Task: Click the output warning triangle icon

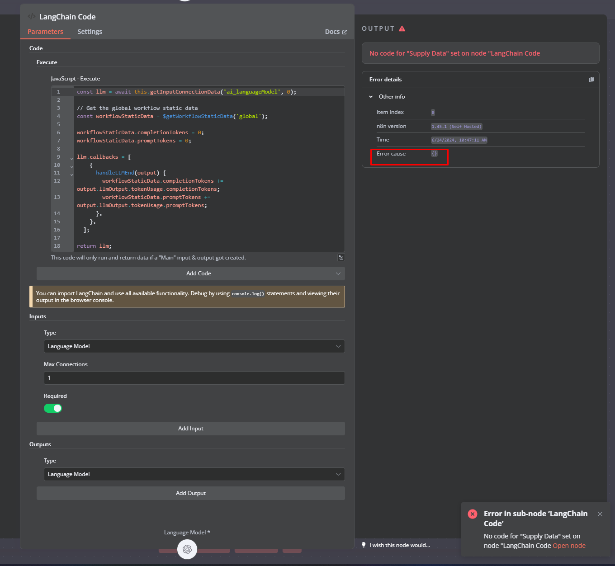Action: (402, 28)
